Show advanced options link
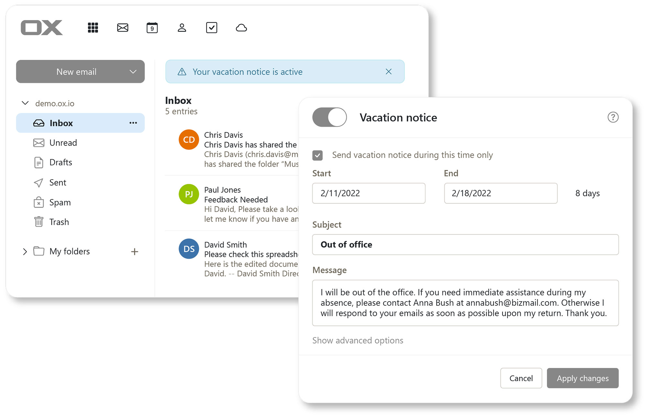The image size is (647, 417). click(358, 340)
